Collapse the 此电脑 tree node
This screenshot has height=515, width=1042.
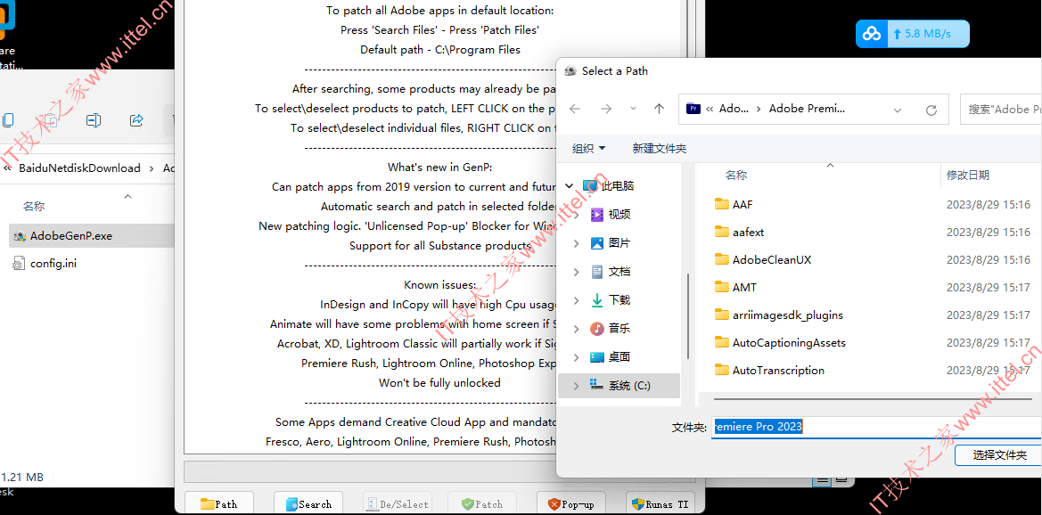point(569,186)
